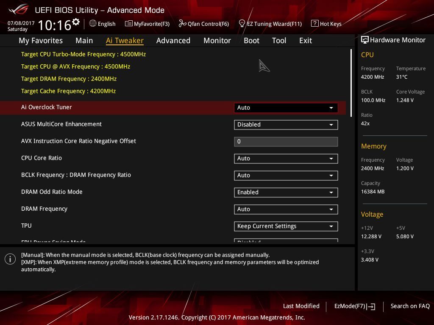
Task: Open the My Favorites tab
Action: point(41,40)
